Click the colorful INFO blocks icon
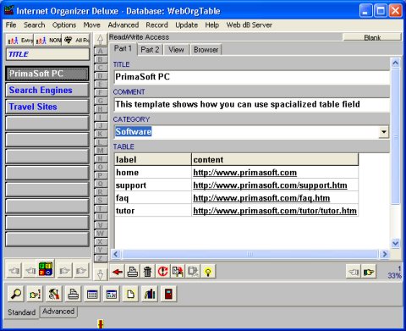Screen dimensions: 406x331 pyautogui.click(x=46, y=269)
